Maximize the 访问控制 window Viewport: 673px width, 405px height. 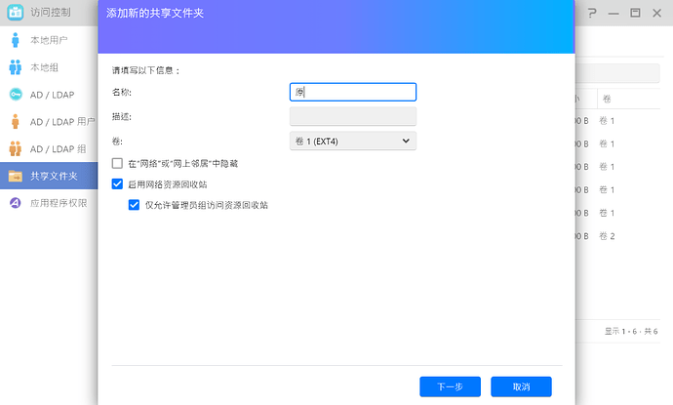pos(635,14)
